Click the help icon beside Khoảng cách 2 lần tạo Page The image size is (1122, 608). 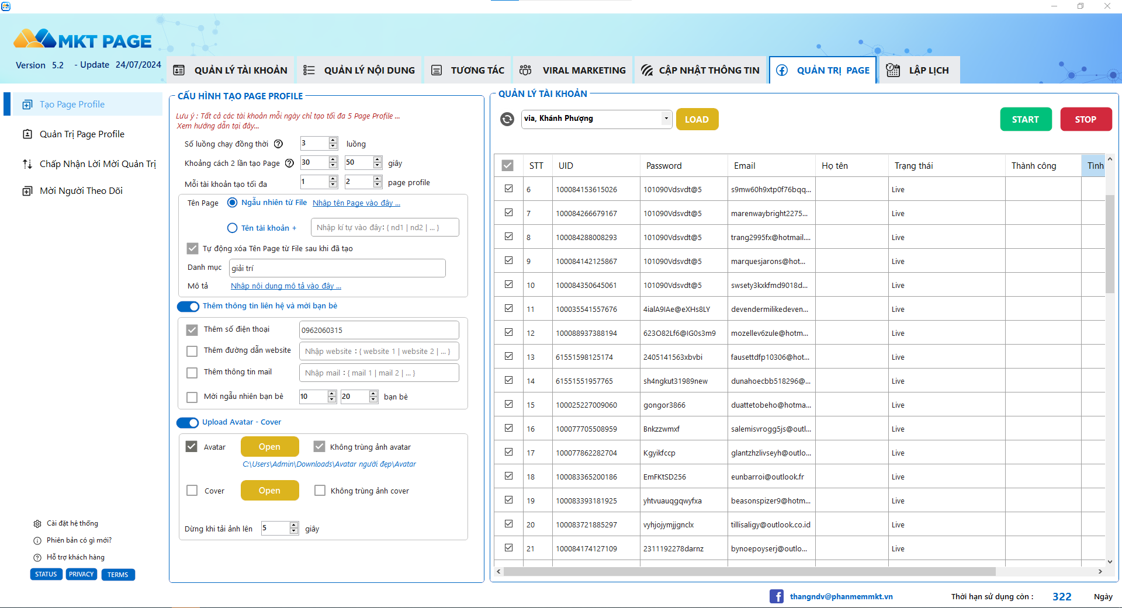[x=289, y=164]
